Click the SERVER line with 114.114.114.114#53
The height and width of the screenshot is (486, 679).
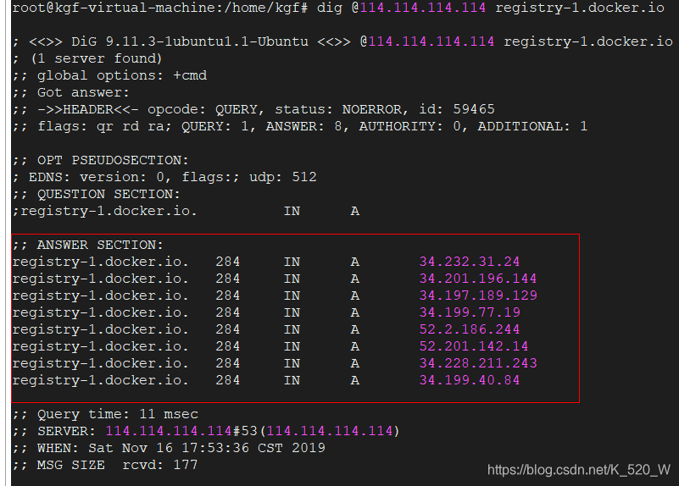pos(206,431)
